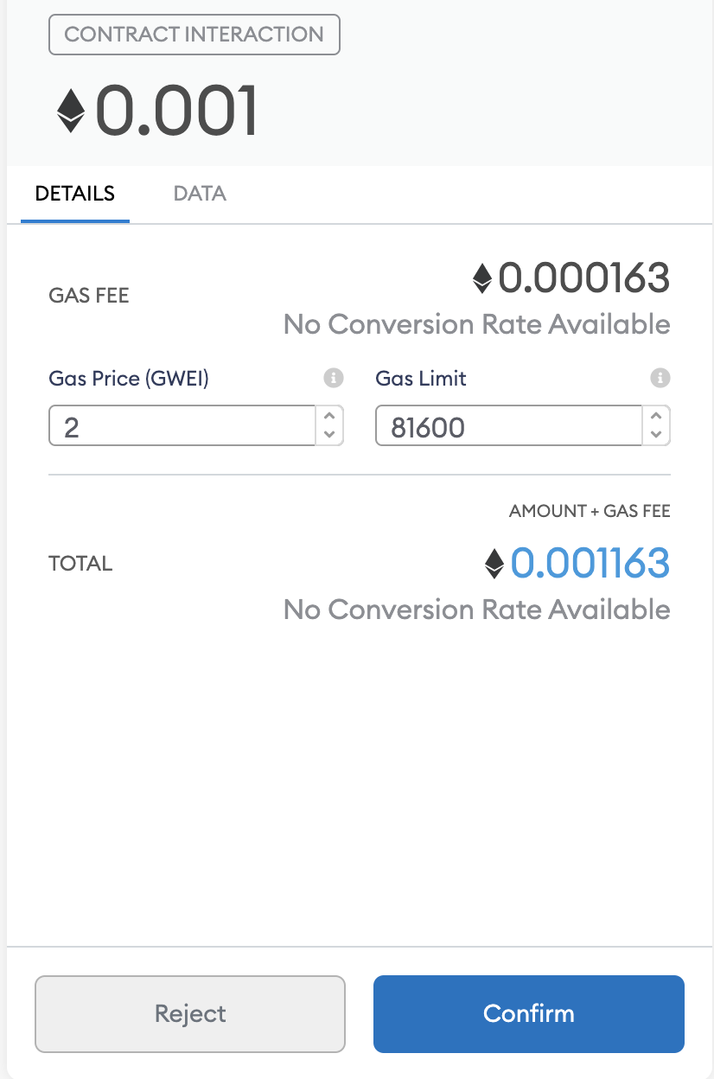Click the Ethereum icon beside gas fee 0.000163
The width and height of the screenshot is (714, 1079).
click(x=482, y=278)
